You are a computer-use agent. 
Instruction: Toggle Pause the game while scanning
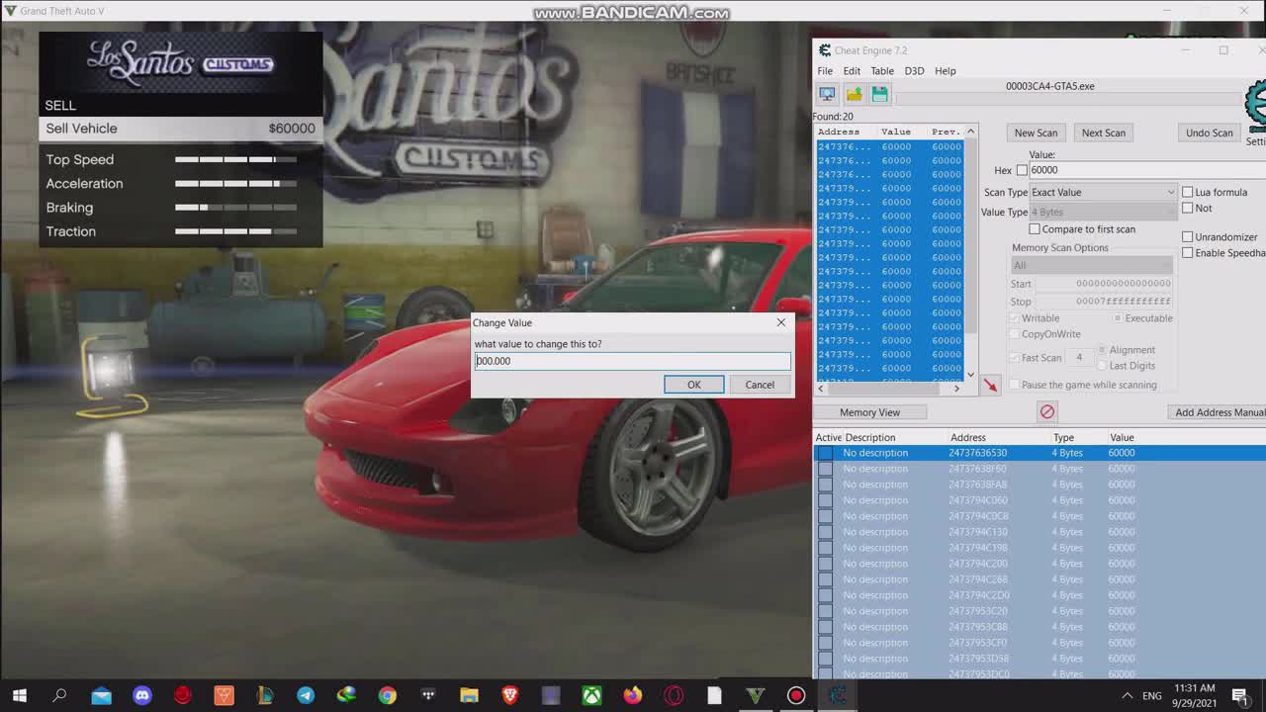[x=1015, y=385]
